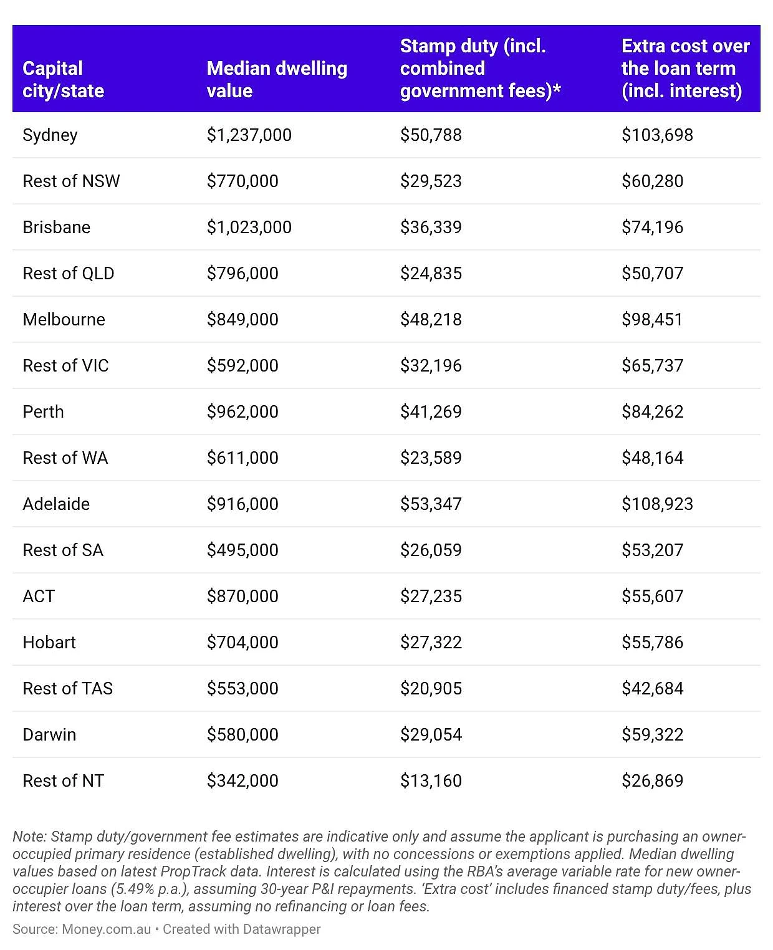Click the Median dwelling value column header
This screenshot has height=950, width=773.
pyautogui.click(x=277, y=80)
